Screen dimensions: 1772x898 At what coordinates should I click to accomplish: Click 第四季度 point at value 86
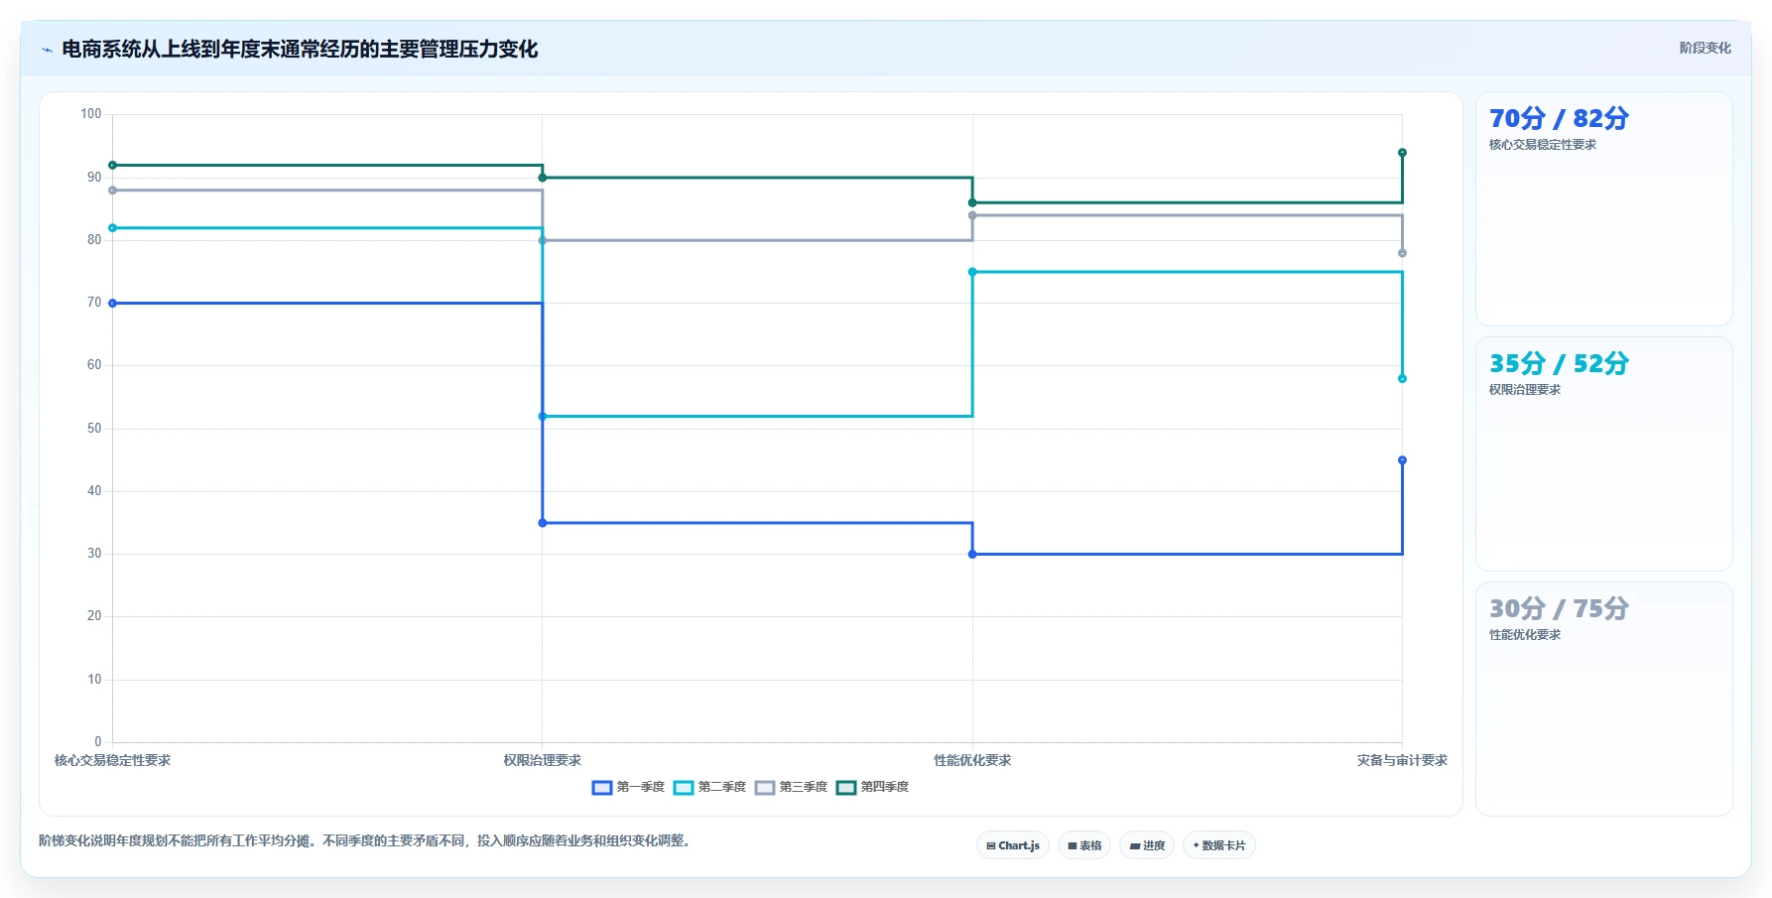point(972,203)
